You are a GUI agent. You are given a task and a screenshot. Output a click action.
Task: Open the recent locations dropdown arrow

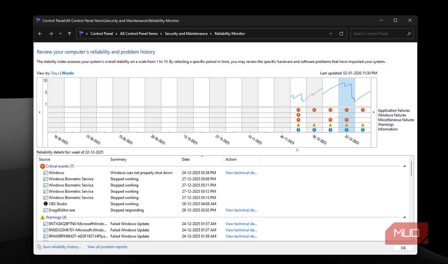point(60,34)
